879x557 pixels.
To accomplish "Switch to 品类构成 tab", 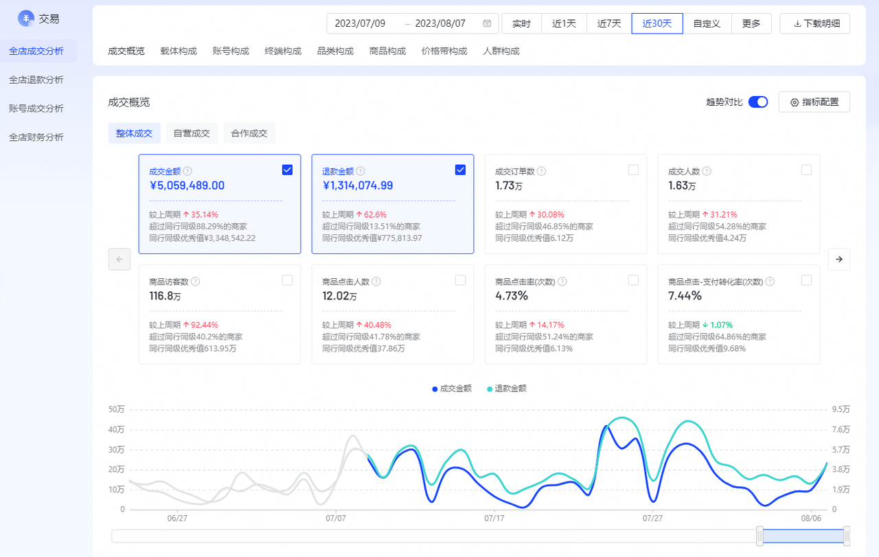I will tap(335, 51).
